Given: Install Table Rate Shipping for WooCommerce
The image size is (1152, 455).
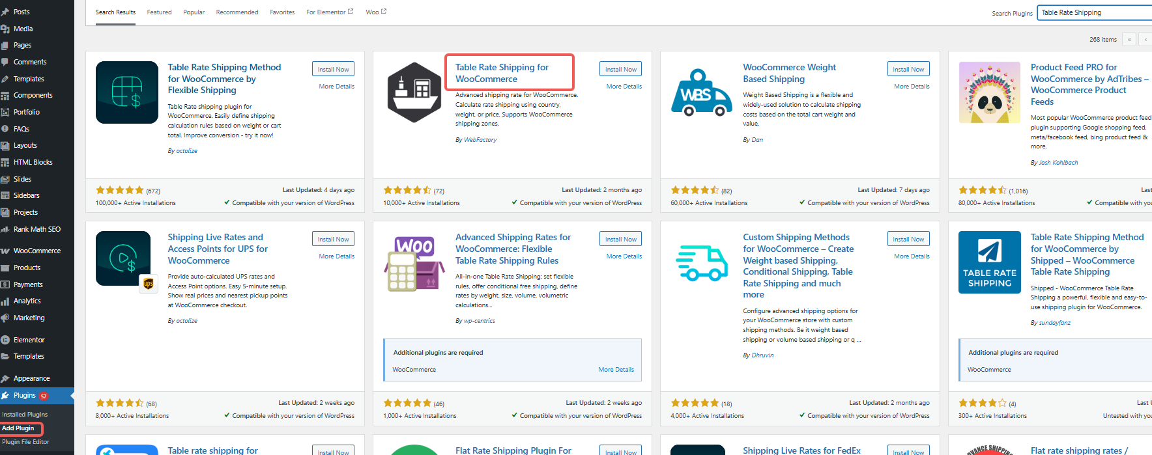Looking at the screenshot, I should (620, 69).
